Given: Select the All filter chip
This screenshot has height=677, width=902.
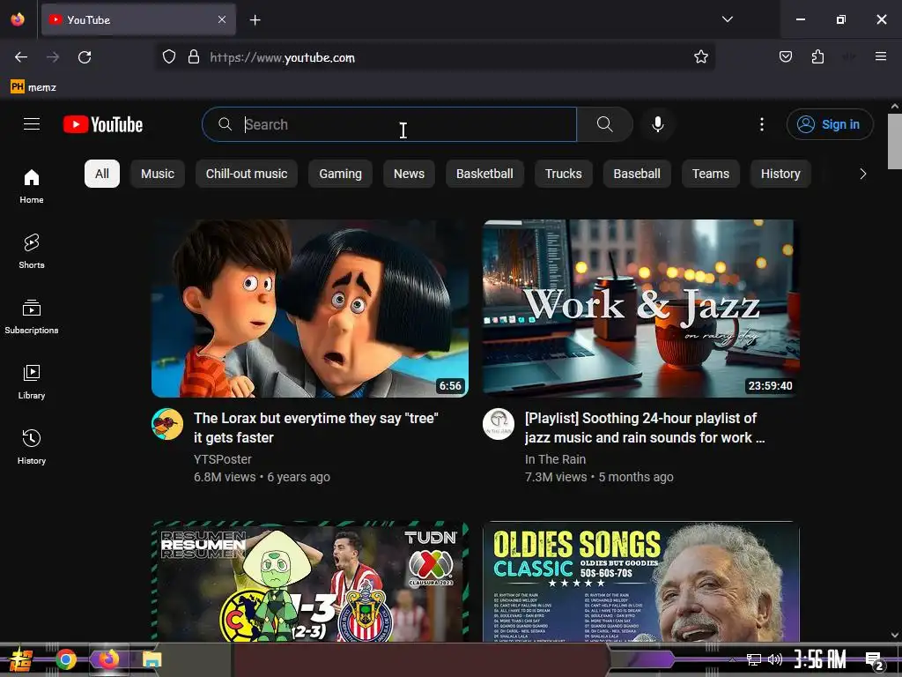Looking at the screenshot, I should coord(102,174).
